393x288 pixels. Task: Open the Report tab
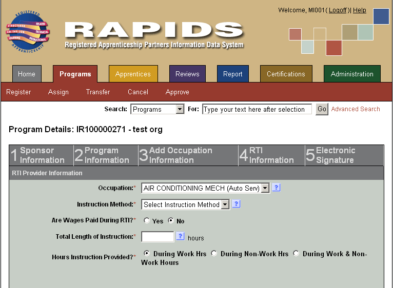point(233,74)
